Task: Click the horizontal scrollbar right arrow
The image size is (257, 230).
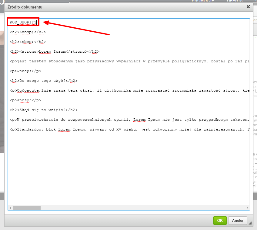Action: (x=247, y=208)
